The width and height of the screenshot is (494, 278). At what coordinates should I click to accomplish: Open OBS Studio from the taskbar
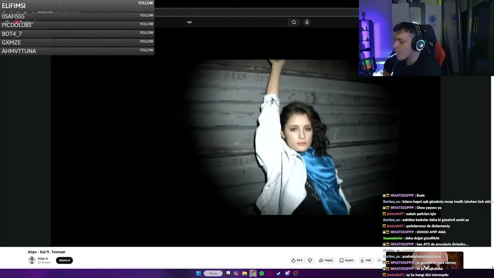coord(296,273)
